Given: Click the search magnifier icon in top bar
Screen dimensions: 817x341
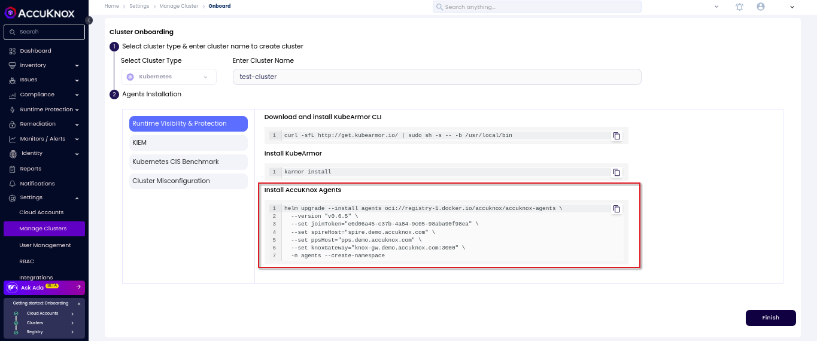Looking at the screenshot, I should pyautogui.click(x=439, y=7).
